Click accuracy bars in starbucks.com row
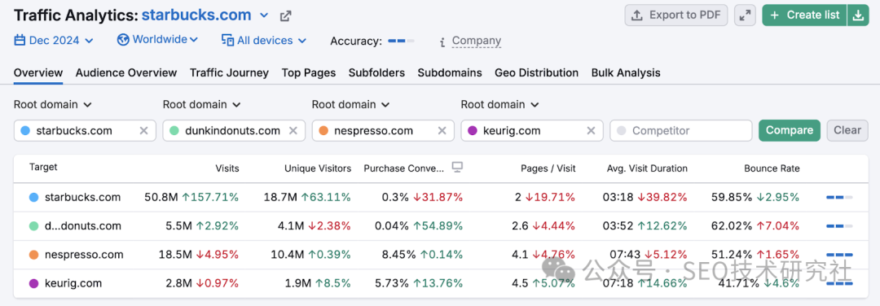The height and width of the screenshot is (306, 880). click(x=839, y=197)
